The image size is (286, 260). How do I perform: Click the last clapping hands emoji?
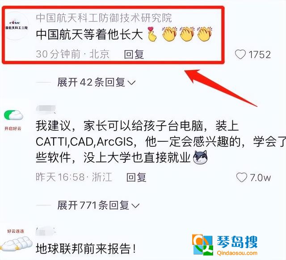point(205,34)
